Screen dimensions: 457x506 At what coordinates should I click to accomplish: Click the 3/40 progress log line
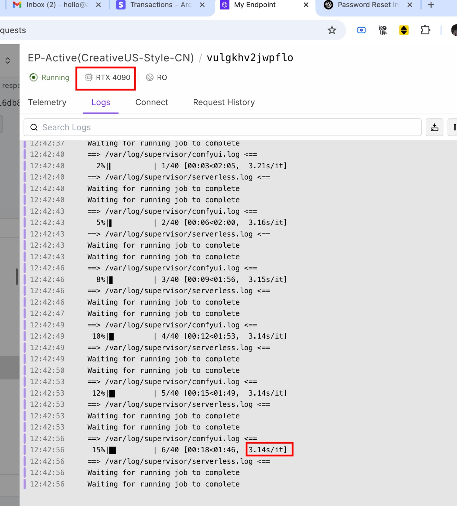tap(192, 280)
